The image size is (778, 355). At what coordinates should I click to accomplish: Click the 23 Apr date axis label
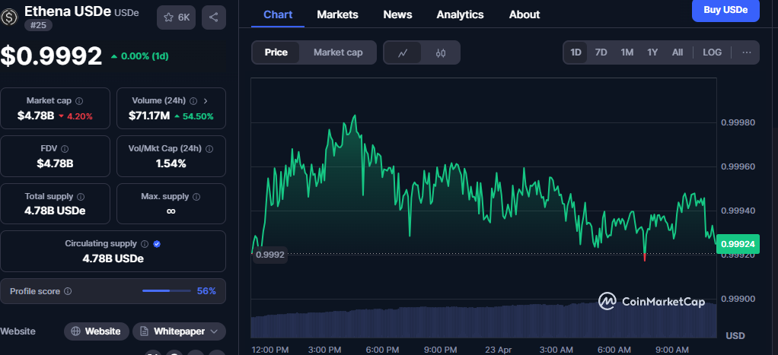tap(499, 350)
